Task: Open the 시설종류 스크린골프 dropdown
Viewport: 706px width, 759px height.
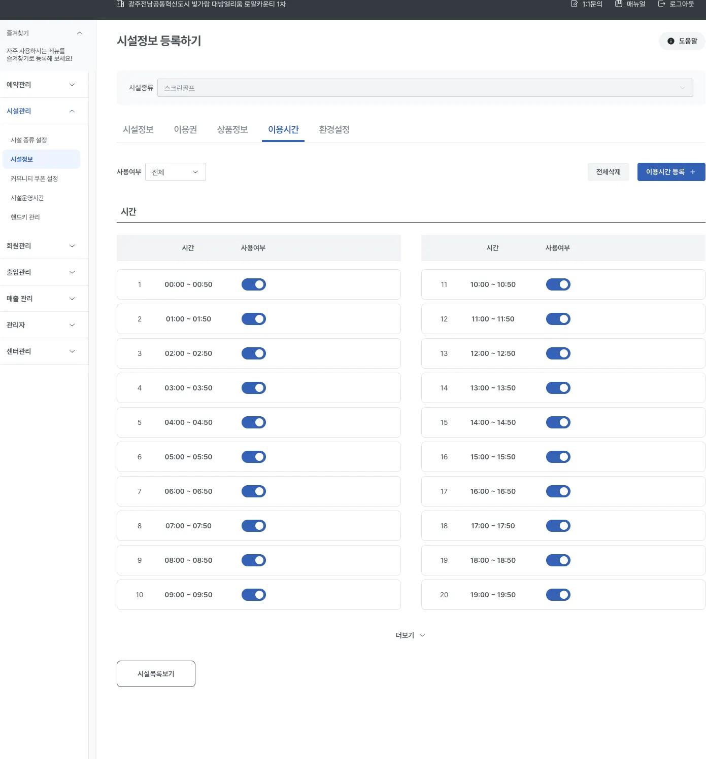Action: coord(425,88)
